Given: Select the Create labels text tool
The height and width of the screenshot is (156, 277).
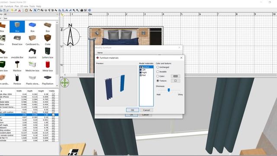Looking at the screenshot, I should pos(56,10).
